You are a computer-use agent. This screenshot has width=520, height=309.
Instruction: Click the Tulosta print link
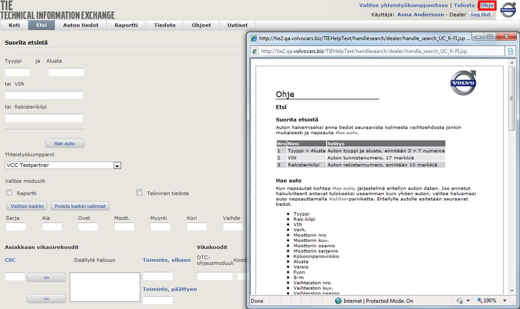[464, 5]
